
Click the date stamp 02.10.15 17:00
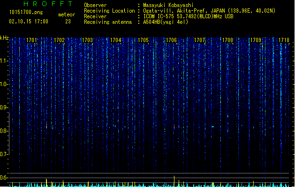click(29, 22)
